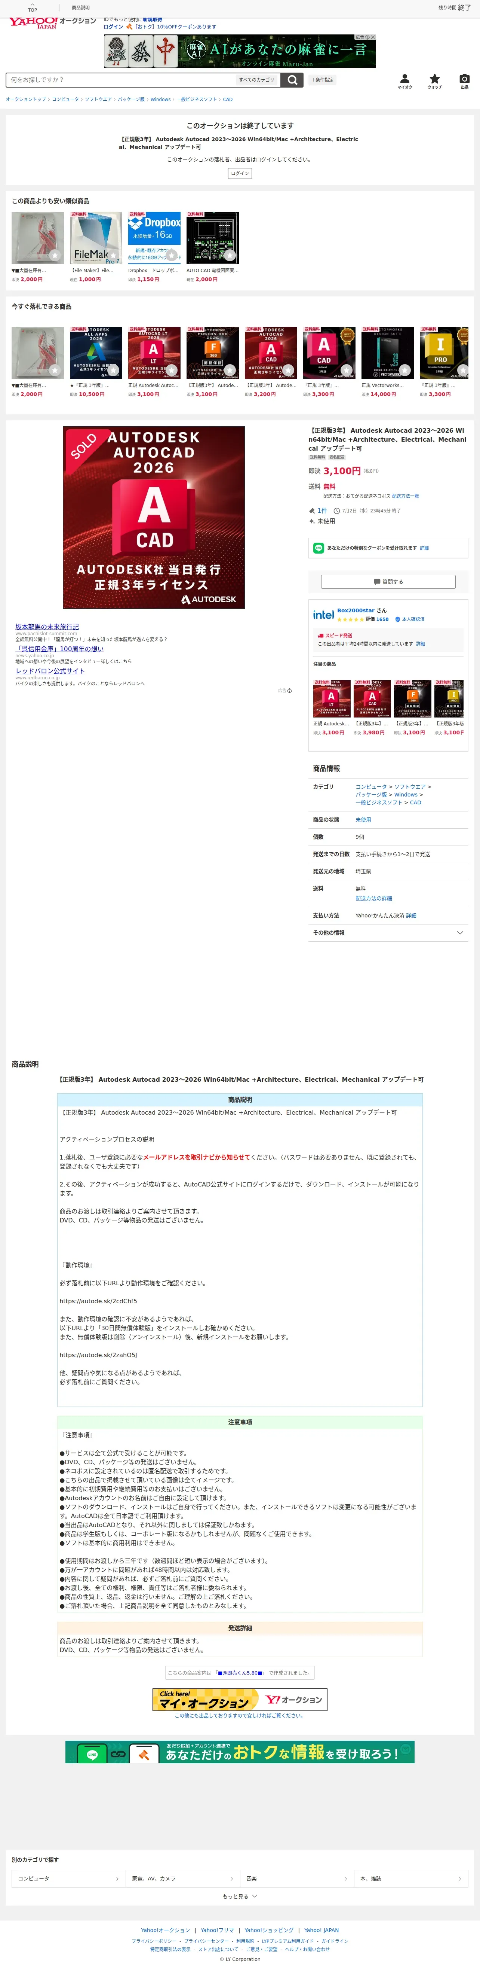The width and height of the screenshot is (480, 1968).
Task: Expand もっと見る categories
Action: click(240, 1896)
